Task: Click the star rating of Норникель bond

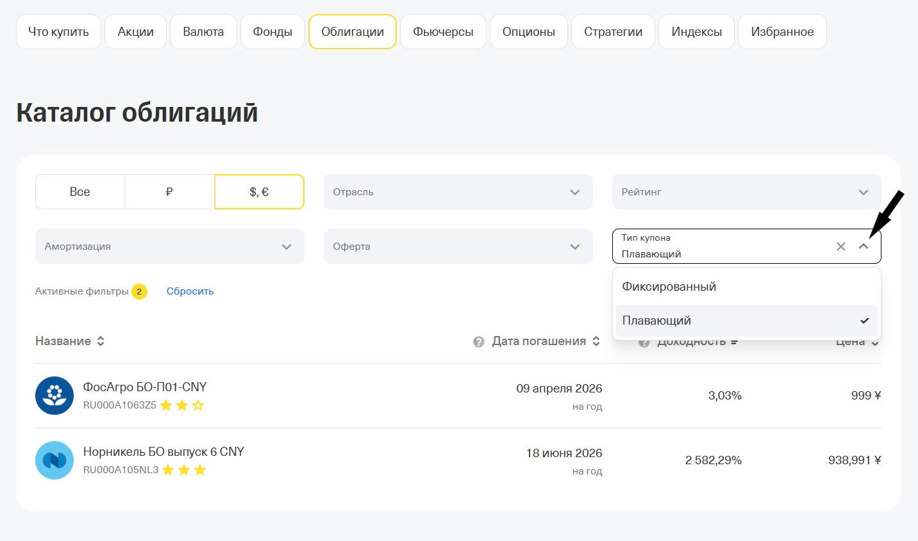Action: pos(184,470)
